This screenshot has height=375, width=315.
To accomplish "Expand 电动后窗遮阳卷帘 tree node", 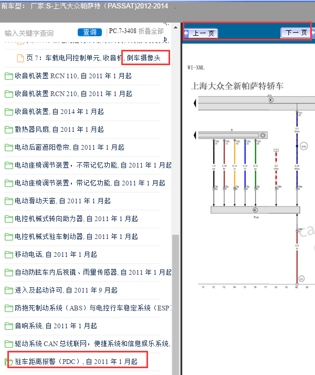I will click(69, 148).
